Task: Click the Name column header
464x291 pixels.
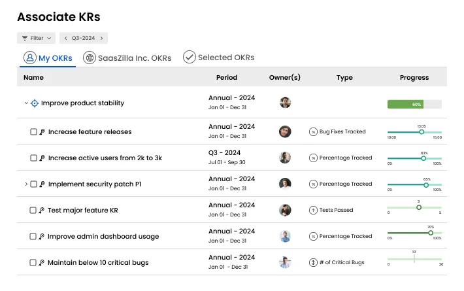Action: (x=33, y=78)
